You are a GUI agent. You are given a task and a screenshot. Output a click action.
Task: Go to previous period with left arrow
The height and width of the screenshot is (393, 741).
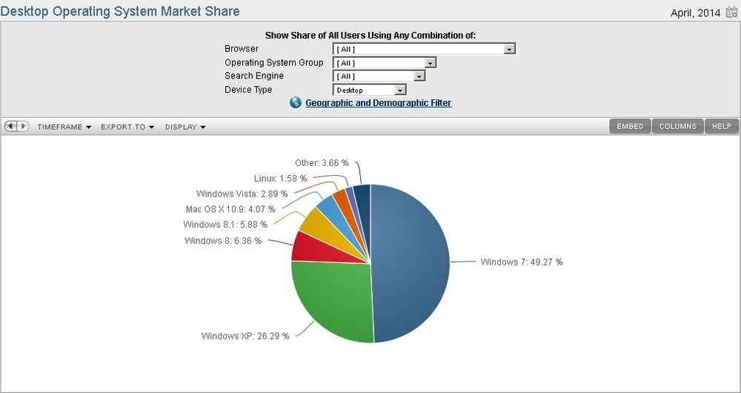pos(10,126)
